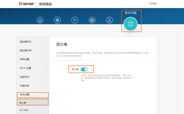Open the globe Internet settings icon
184x114 pixels.
57,20
